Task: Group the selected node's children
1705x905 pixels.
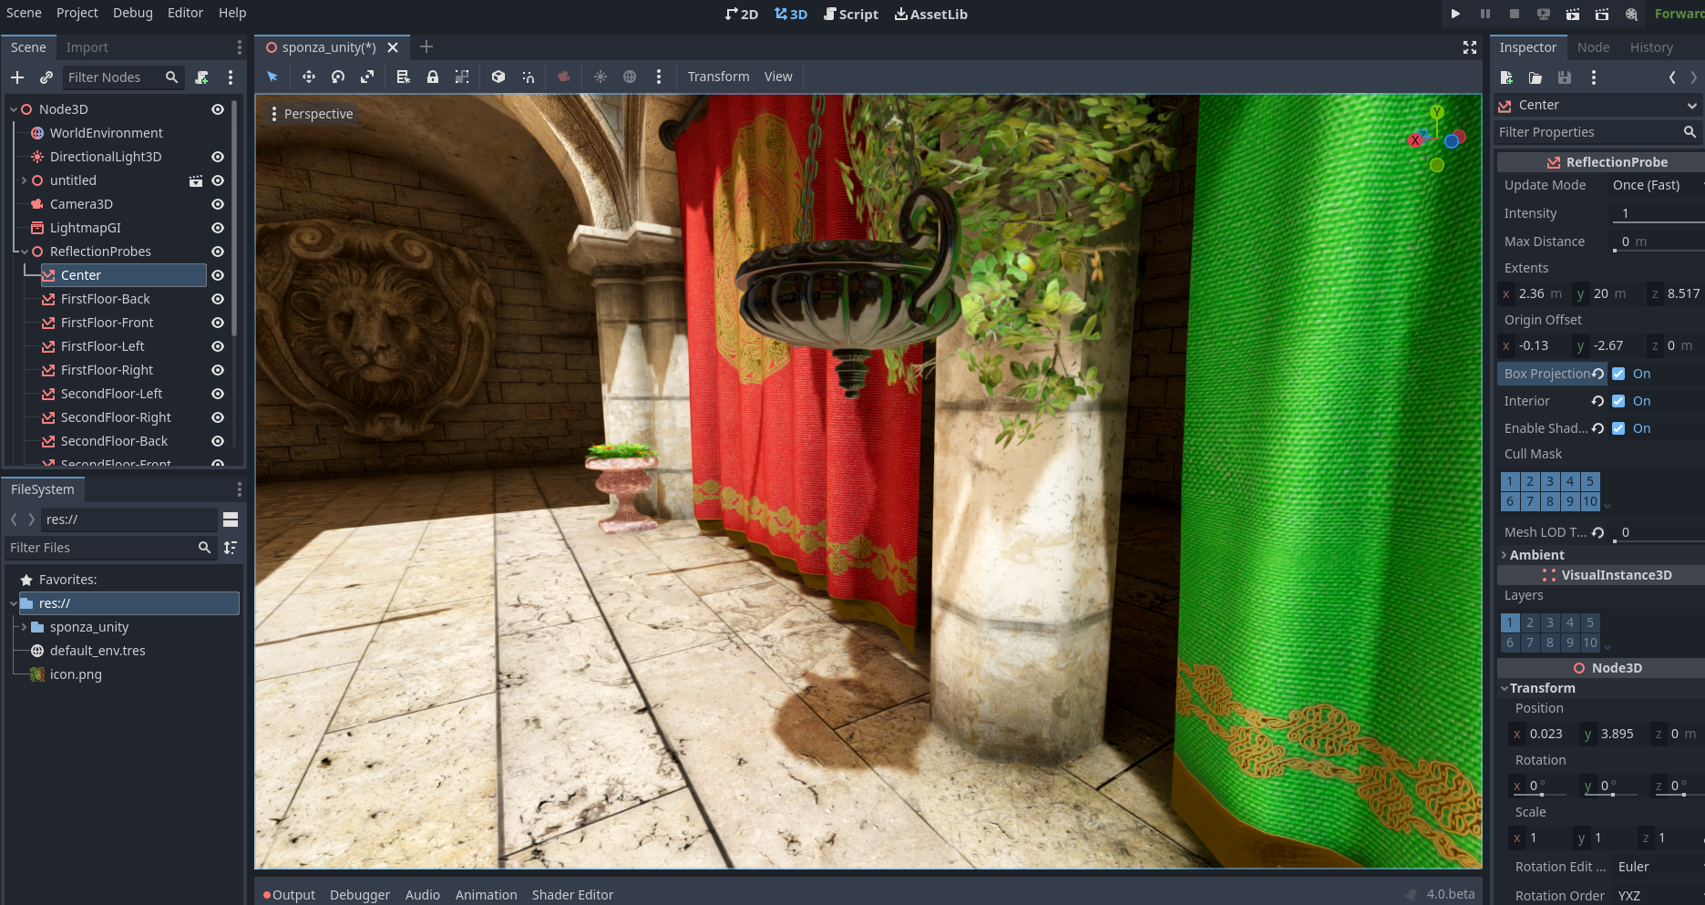Action: pos(462,77)
